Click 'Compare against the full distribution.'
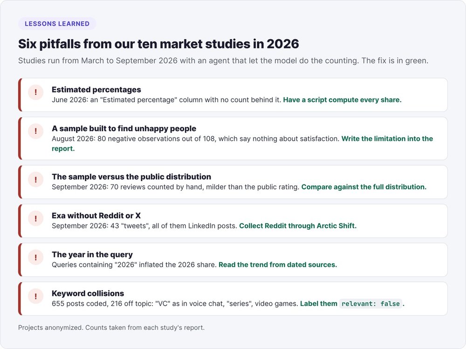 point(364,187)
